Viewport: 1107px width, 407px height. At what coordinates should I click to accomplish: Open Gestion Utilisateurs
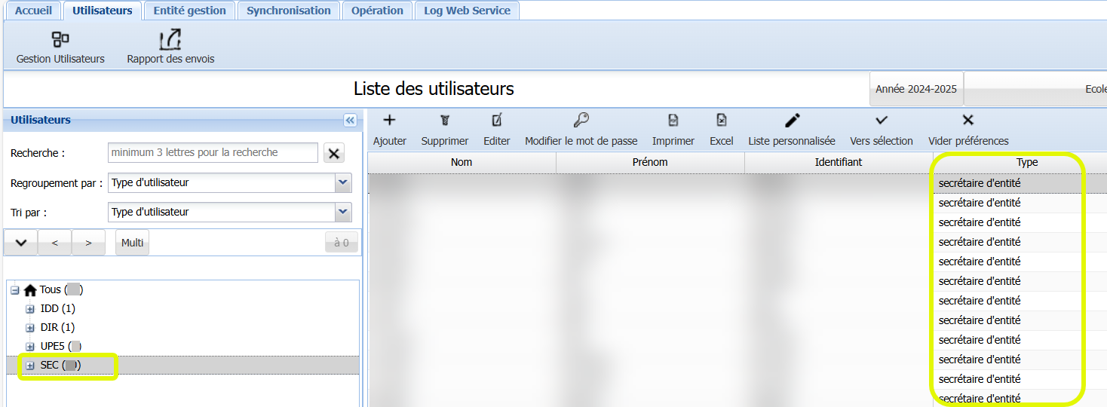coord(60,40)
